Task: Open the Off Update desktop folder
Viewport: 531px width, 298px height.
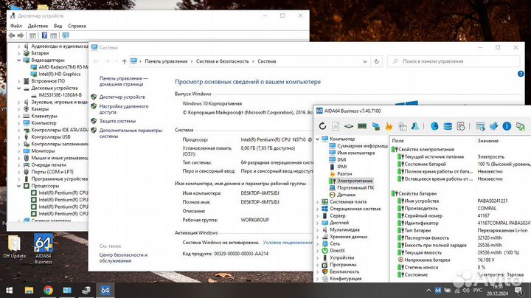Action: 14,246
